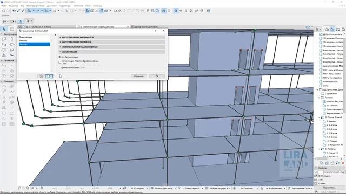Select the 'Импорт' translator in the list
The width and height of the screenshot is (346, 194).
tap(35, 41)
